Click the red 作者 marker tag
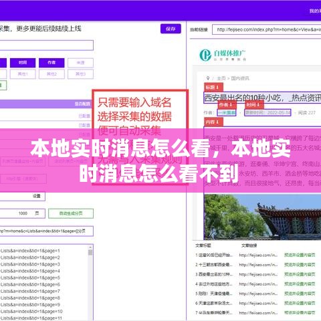 point(227,104)
